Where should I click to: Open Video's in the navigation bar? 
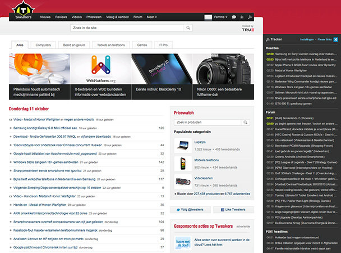[76, 17]
